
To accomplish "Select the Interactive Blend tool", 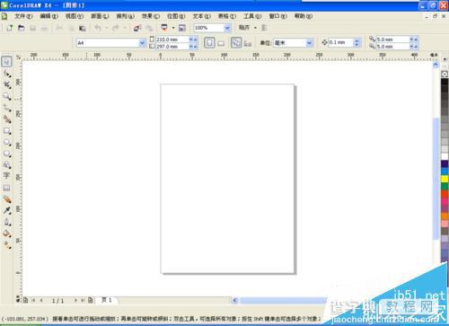I will [7, 199].
